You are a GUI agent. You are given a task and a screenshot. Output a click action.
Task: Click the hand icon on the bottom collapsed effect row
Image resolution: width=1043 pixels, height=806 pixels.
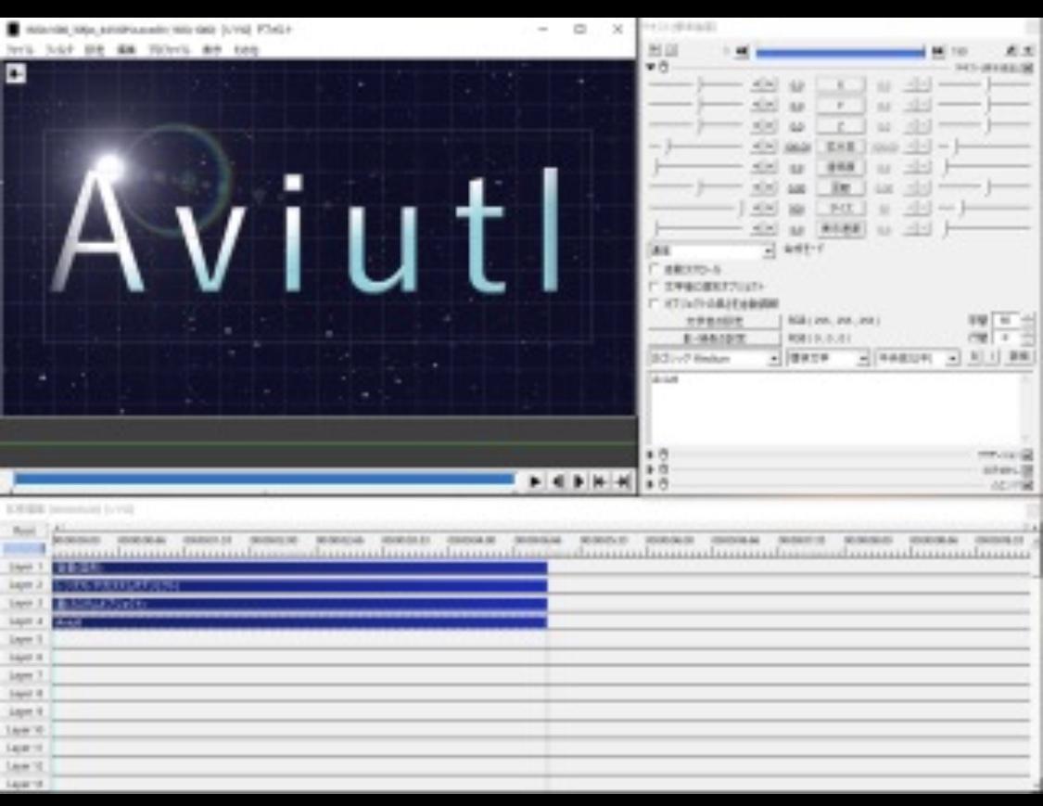(x=663, y=485)
